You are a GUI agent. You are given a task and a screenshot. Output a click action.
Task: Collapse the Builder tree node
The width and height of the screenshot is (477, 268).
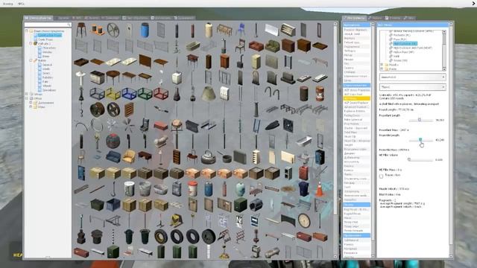31,60
